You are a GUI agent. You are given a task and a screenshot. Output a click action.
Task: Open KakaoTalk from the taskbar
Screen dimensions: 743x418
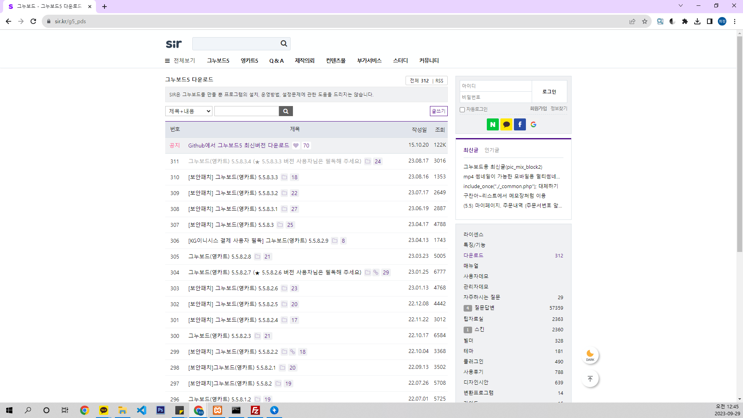point(104,410)
